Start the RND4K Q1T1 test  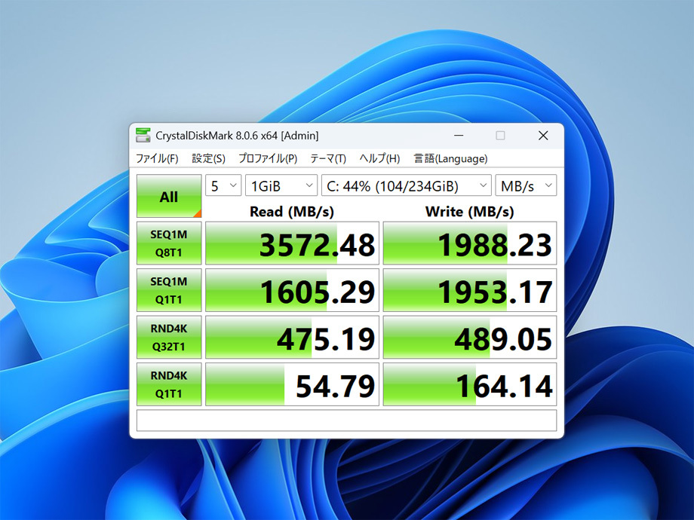169,384
